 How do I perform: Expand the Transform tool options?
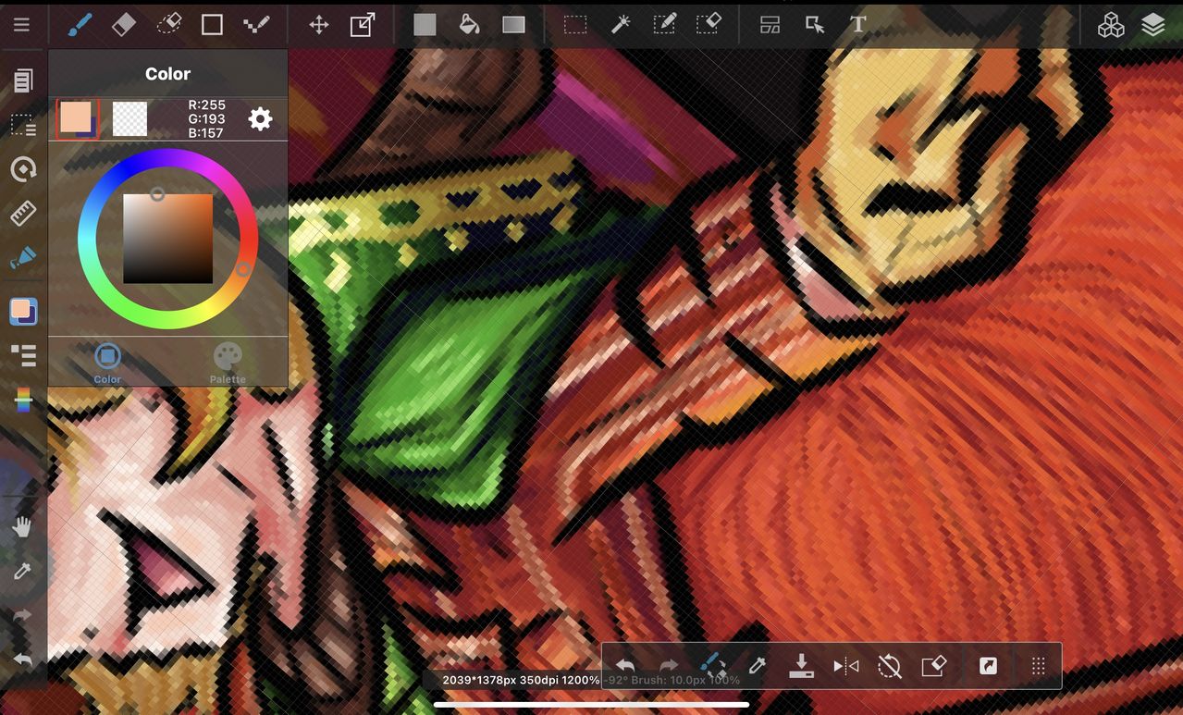click(x=361, y=24)
